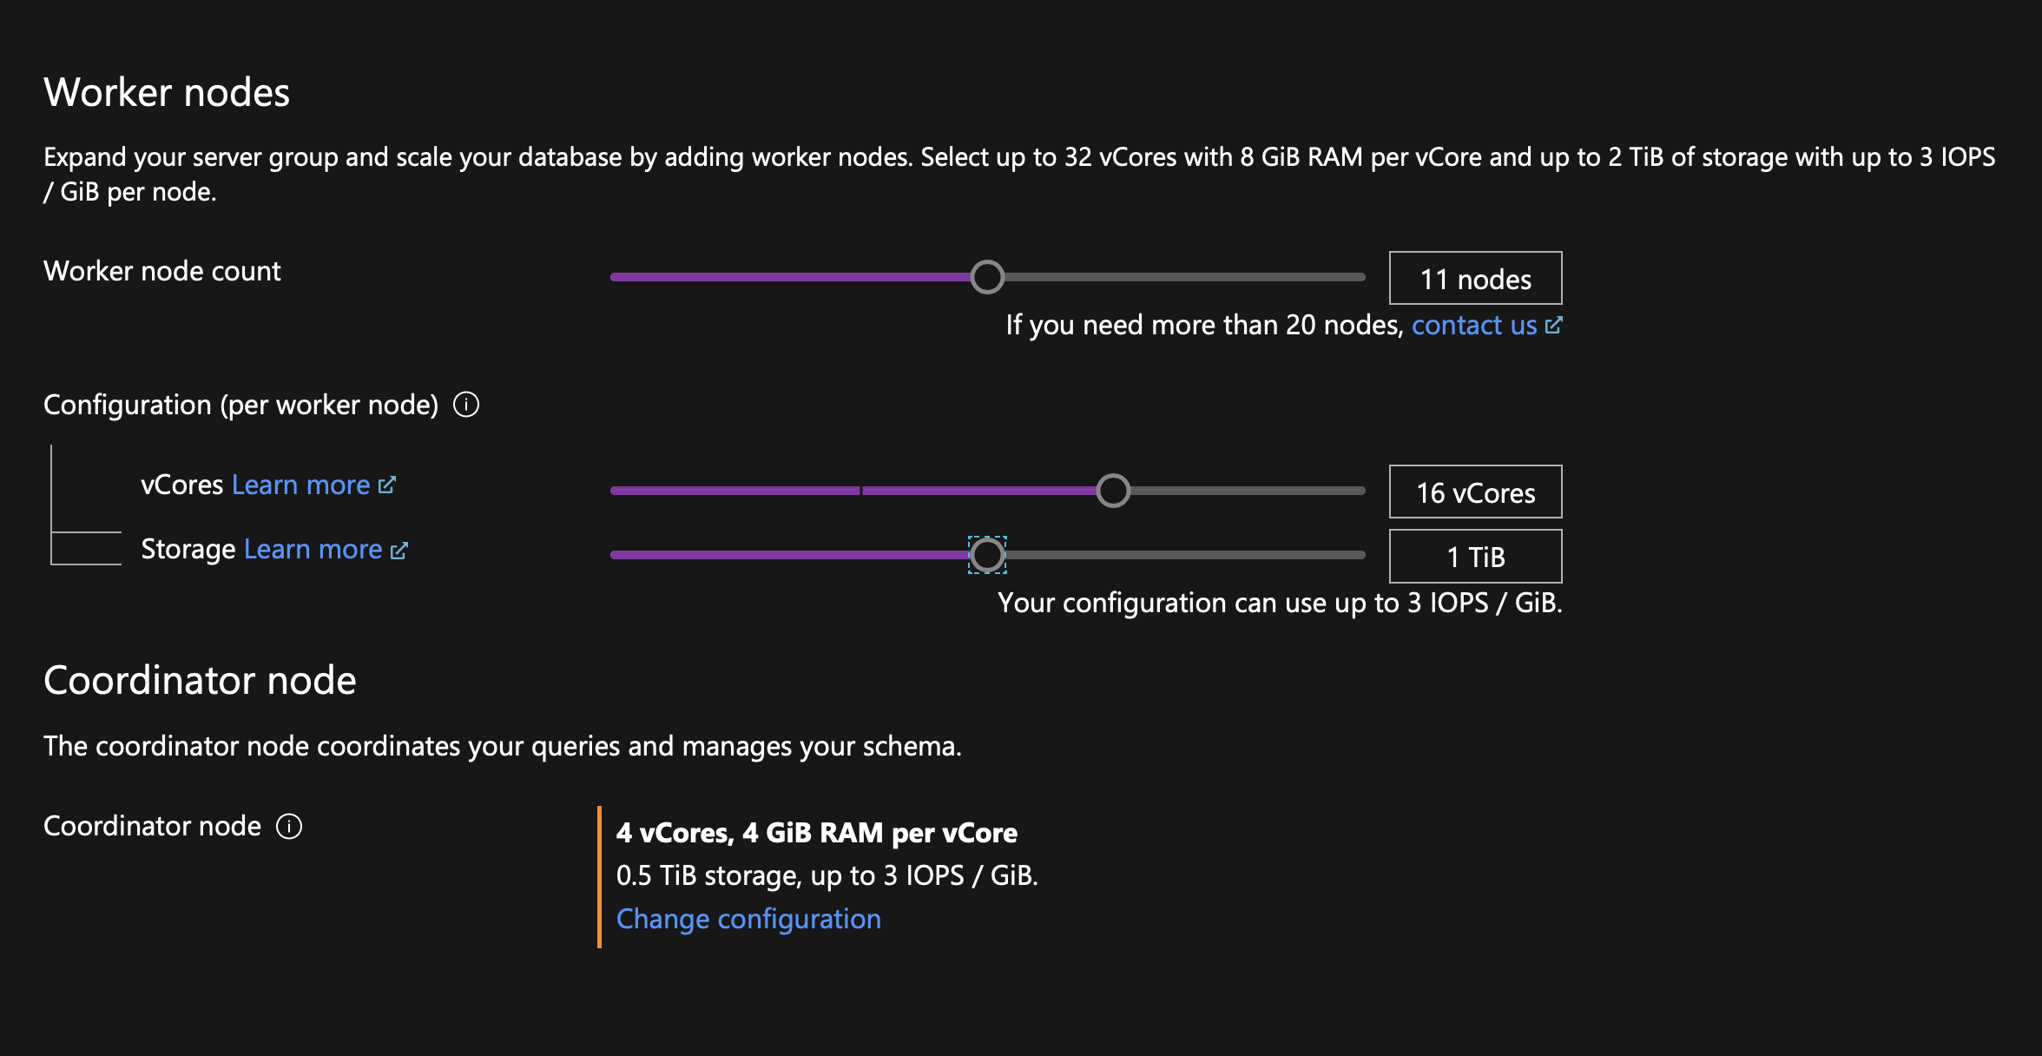Open Change configuration for the coordinator node

(x=748, y=918)
